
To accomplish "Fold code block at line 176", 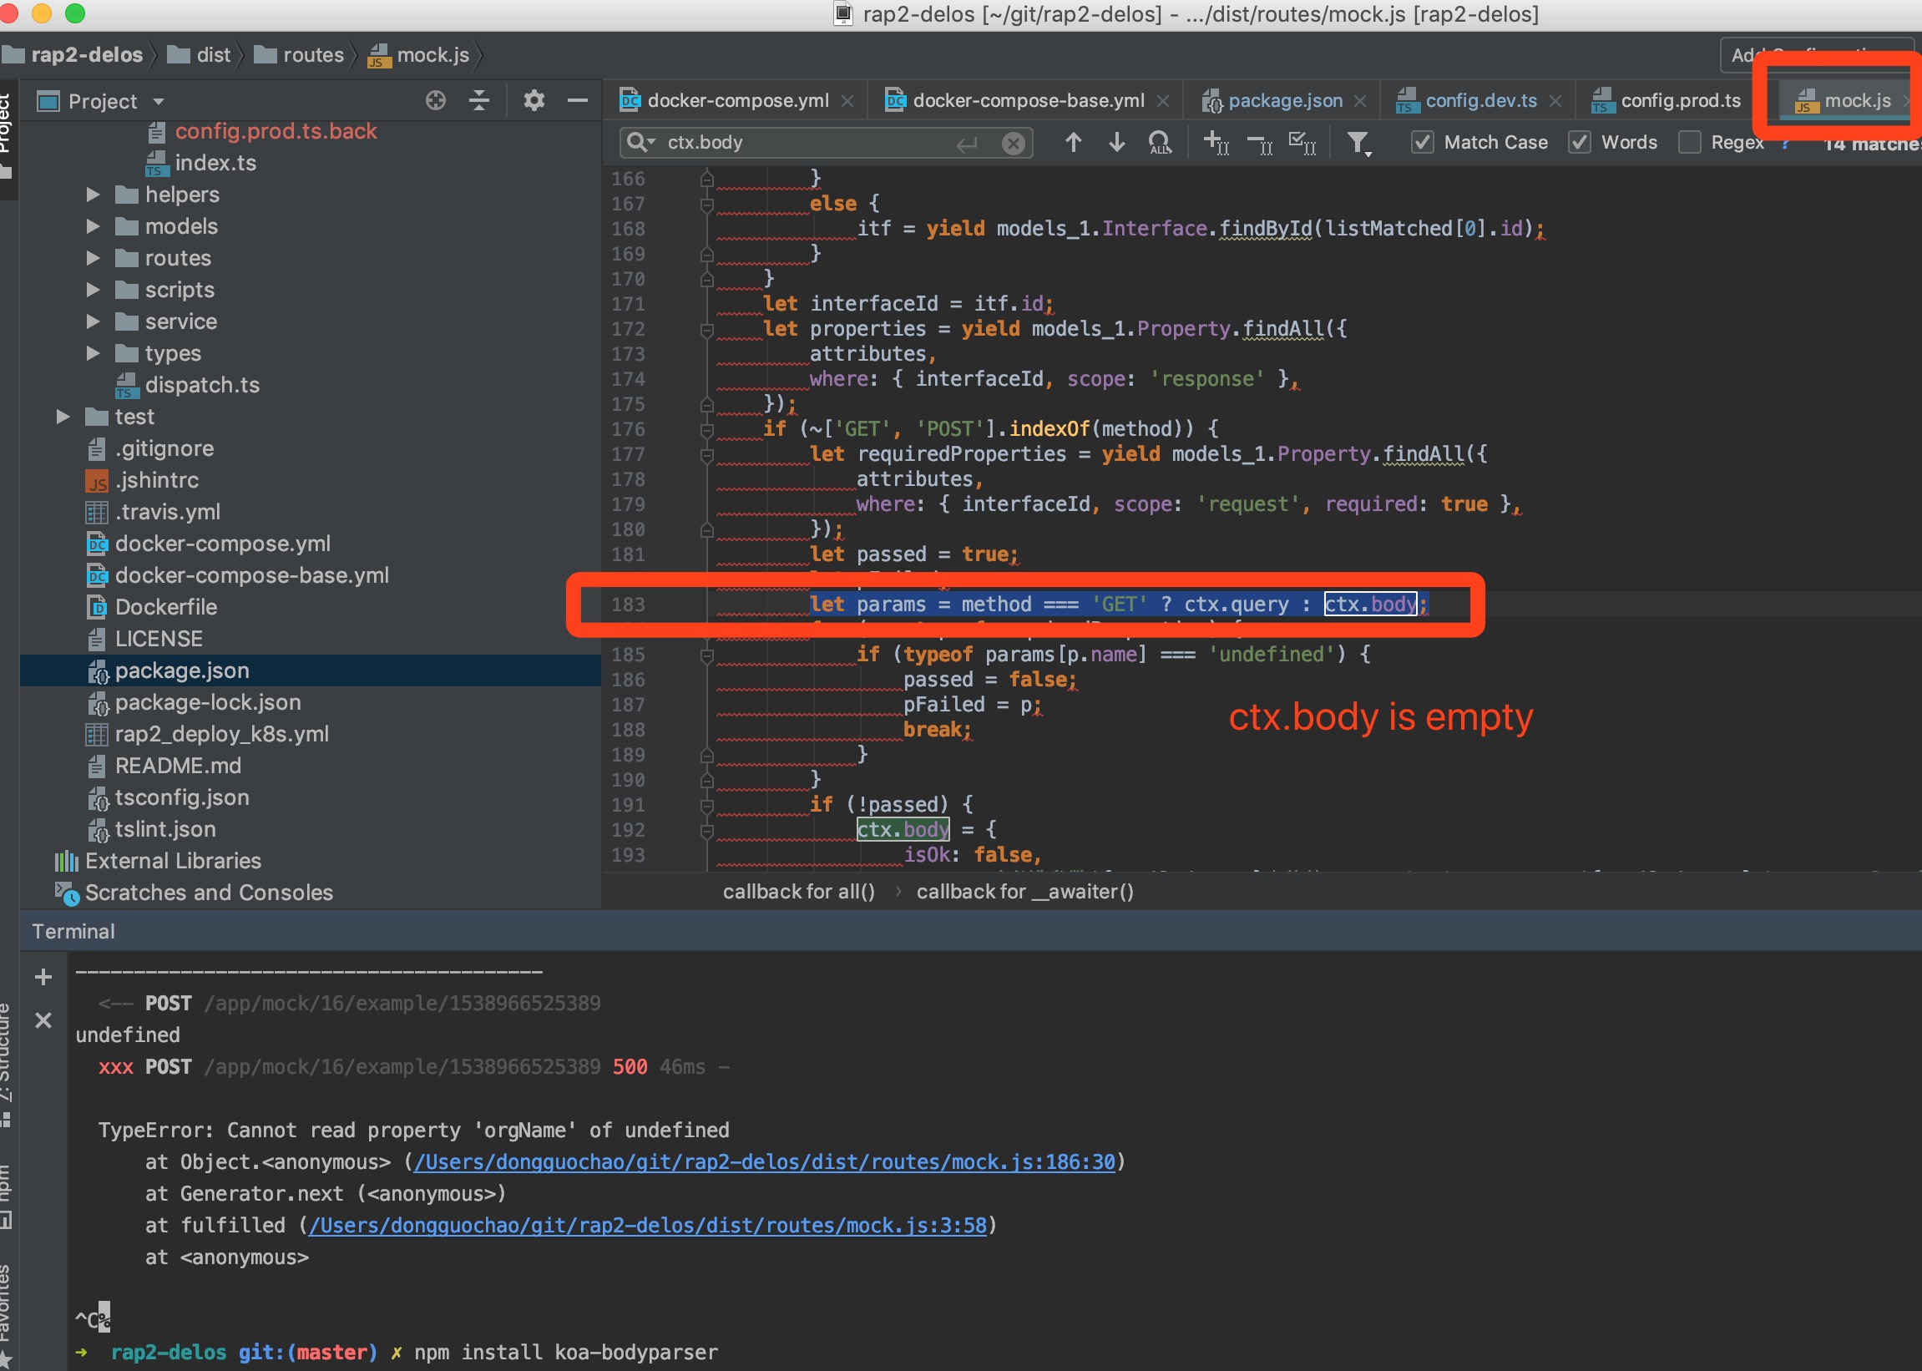I will click(x=707, y=431).
